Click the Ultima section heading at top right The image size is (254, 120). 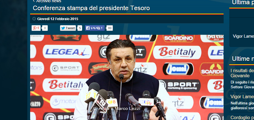pyautogui.click(x=243, y=3)
